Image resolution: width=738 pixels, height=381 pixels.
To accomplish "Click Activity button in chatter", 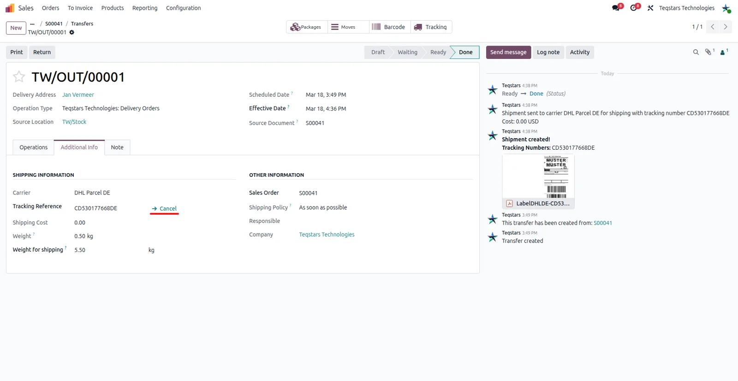I will (580, 52).
